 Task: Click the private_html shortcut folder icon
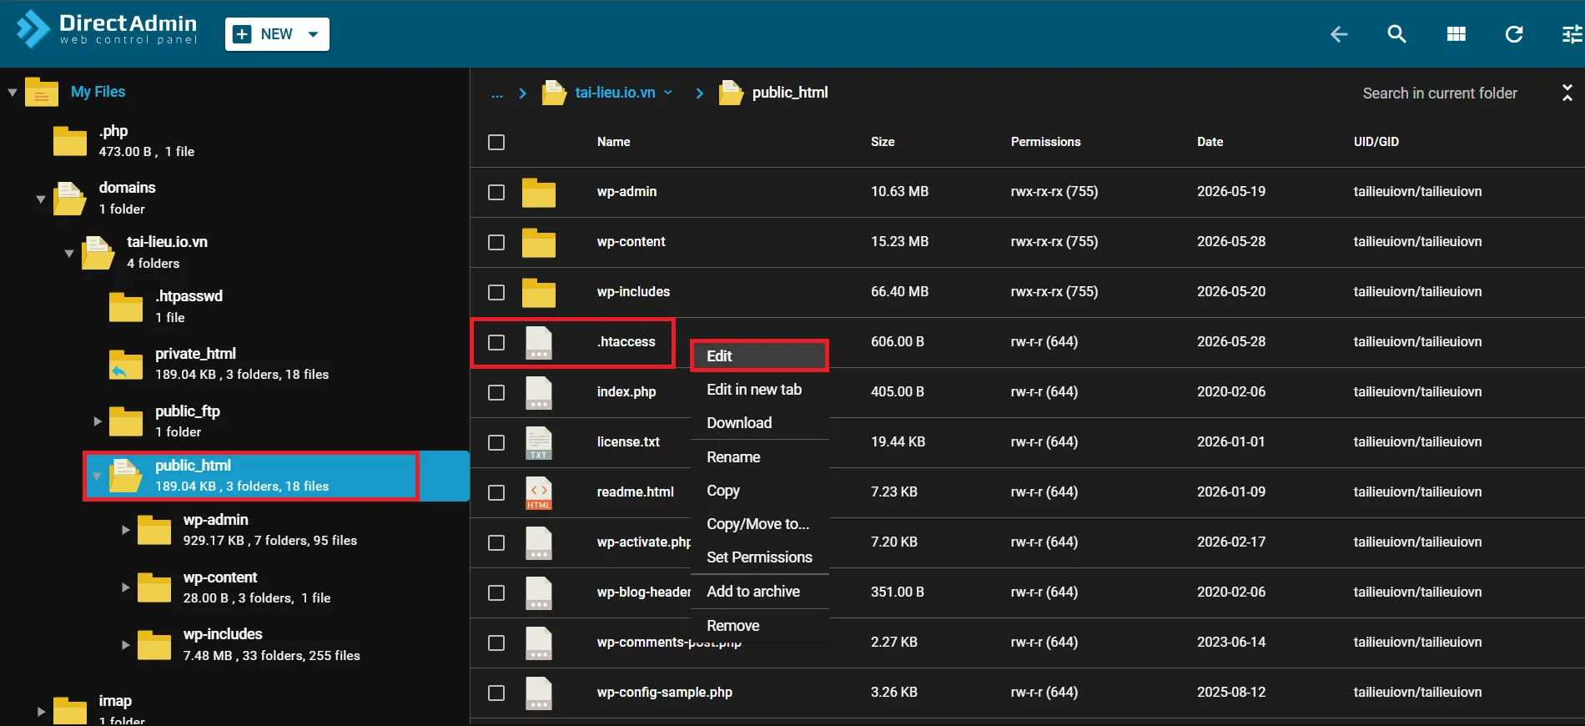pos(126,365)
